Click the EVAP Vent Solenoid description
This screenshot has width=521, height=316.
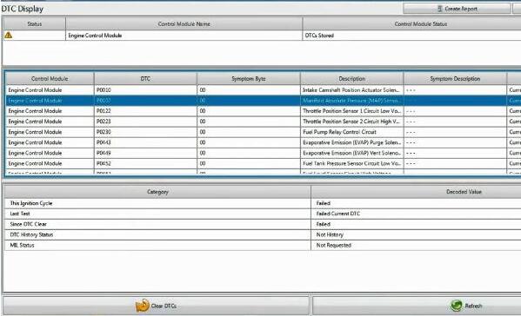coord(351,153)
